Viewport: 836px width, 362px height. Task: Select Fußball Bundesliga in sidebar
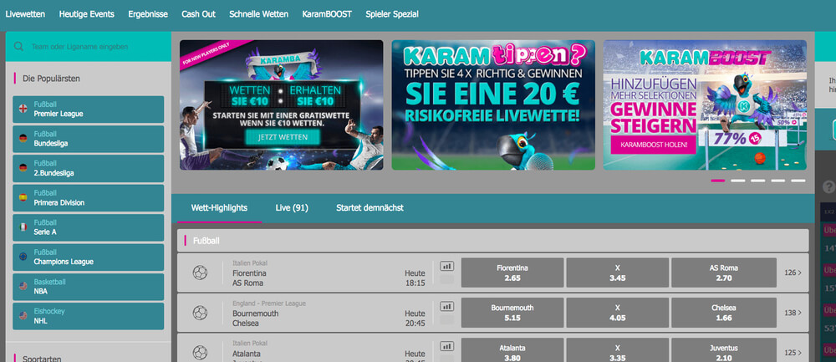pos(89,139)
